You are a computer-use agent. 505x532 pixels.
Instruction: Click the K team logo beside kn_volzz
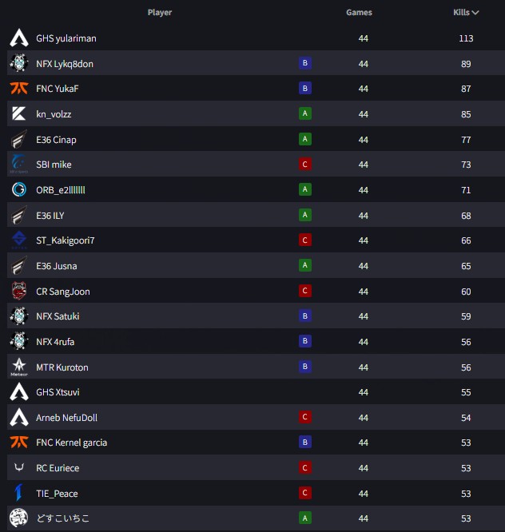tap(19, 113)
